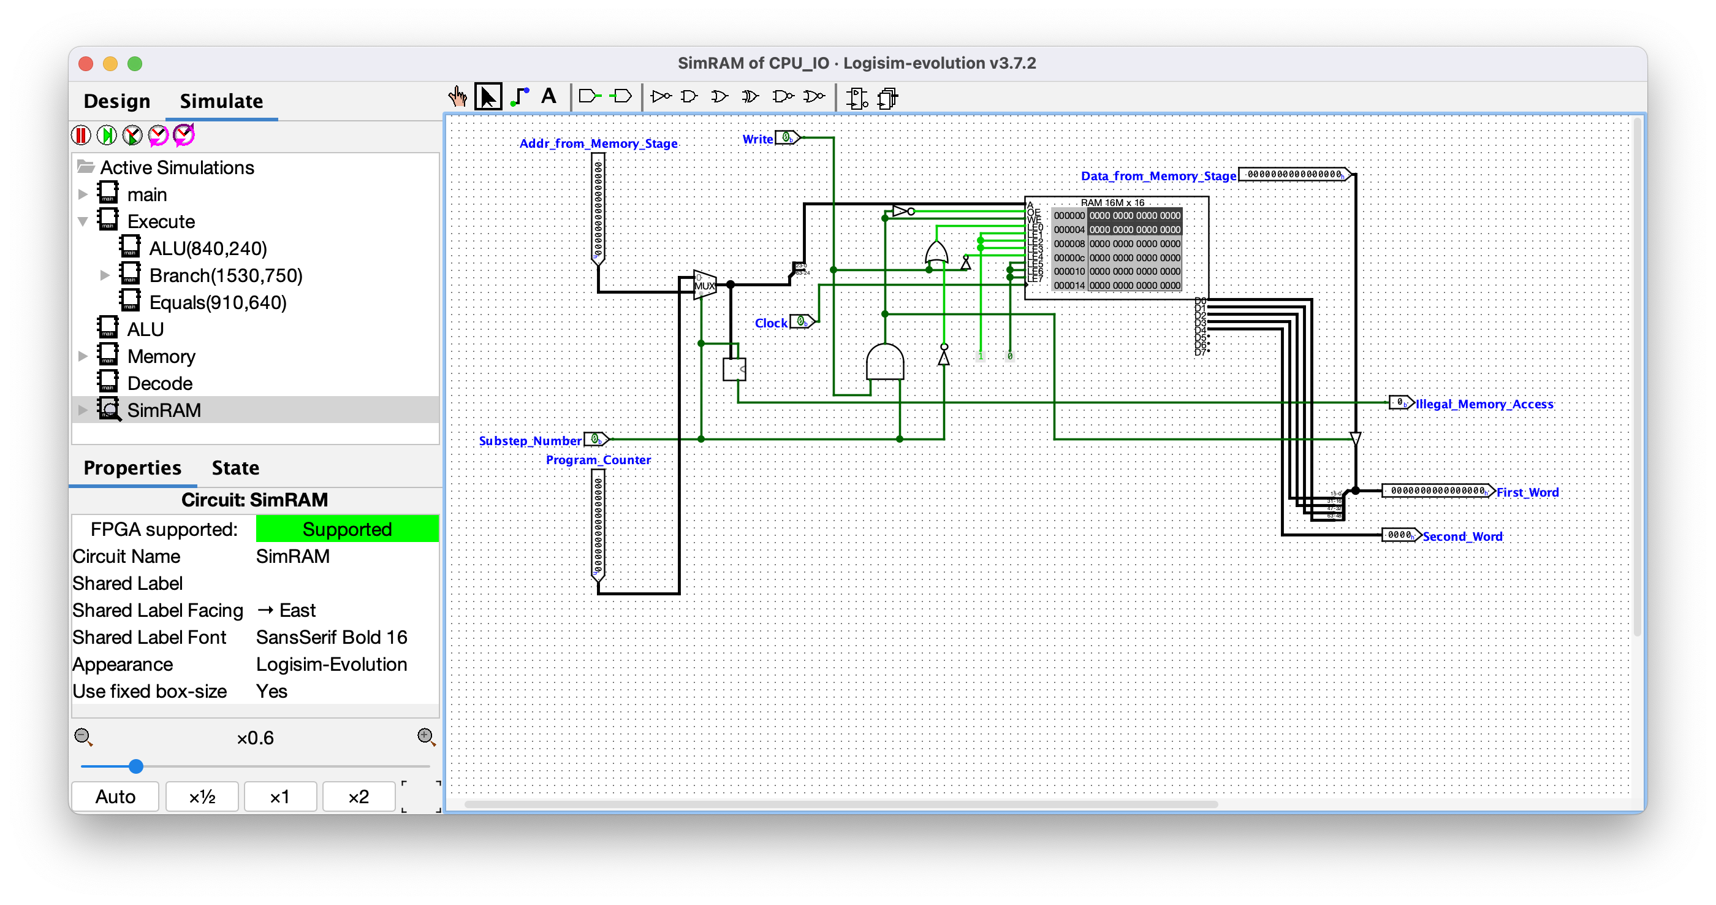This screenshot has width=1716, height=905.
Task: Select the NAND gate tool
Action: click(x=783, y=97)
